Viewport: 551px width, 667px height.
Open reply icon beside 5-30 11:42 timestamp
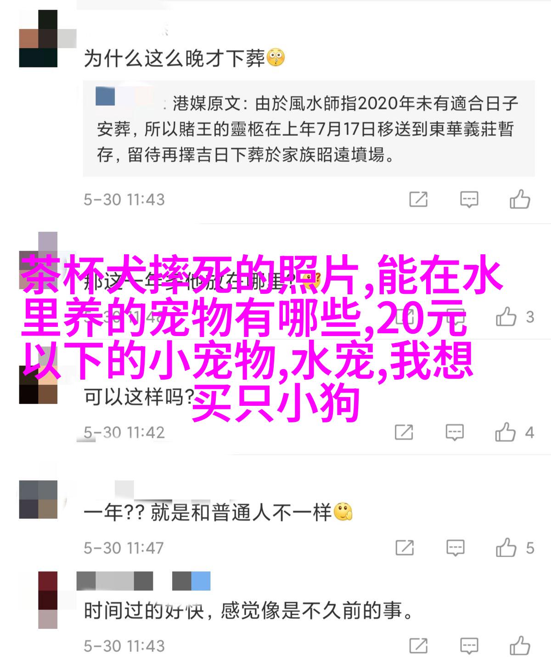[455, 432]
